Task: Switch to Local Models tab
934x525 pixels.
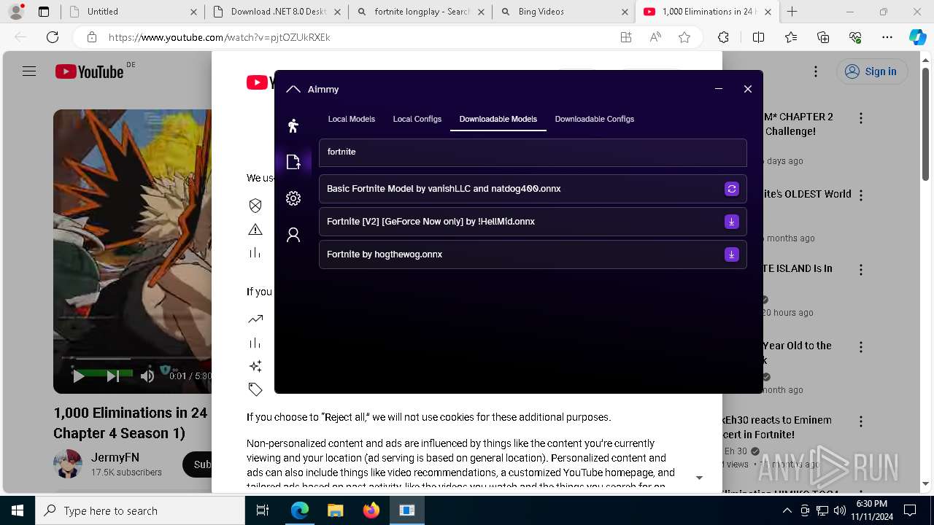Action: pyautogui.click(x=351, y=119)
